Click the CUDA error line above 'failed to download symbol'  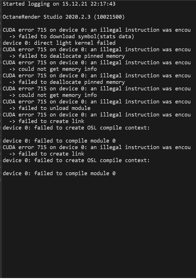(x=96, y=30)
